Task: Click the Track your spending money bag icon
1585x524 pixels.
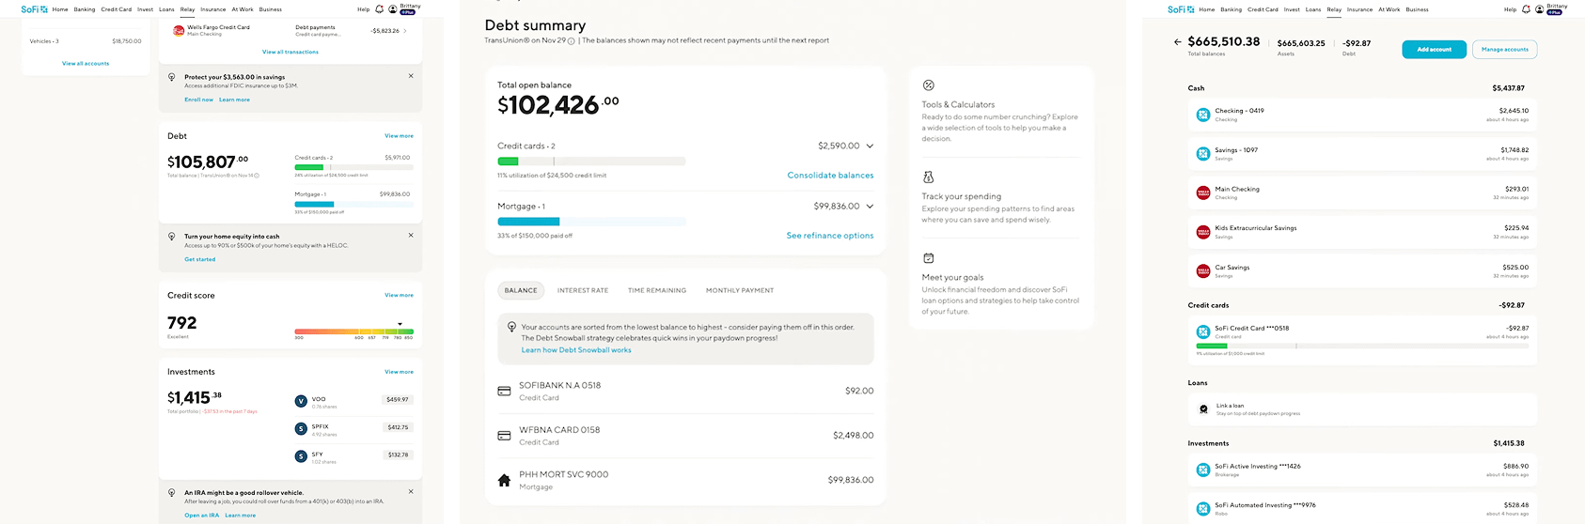Action: pos(928,177)
